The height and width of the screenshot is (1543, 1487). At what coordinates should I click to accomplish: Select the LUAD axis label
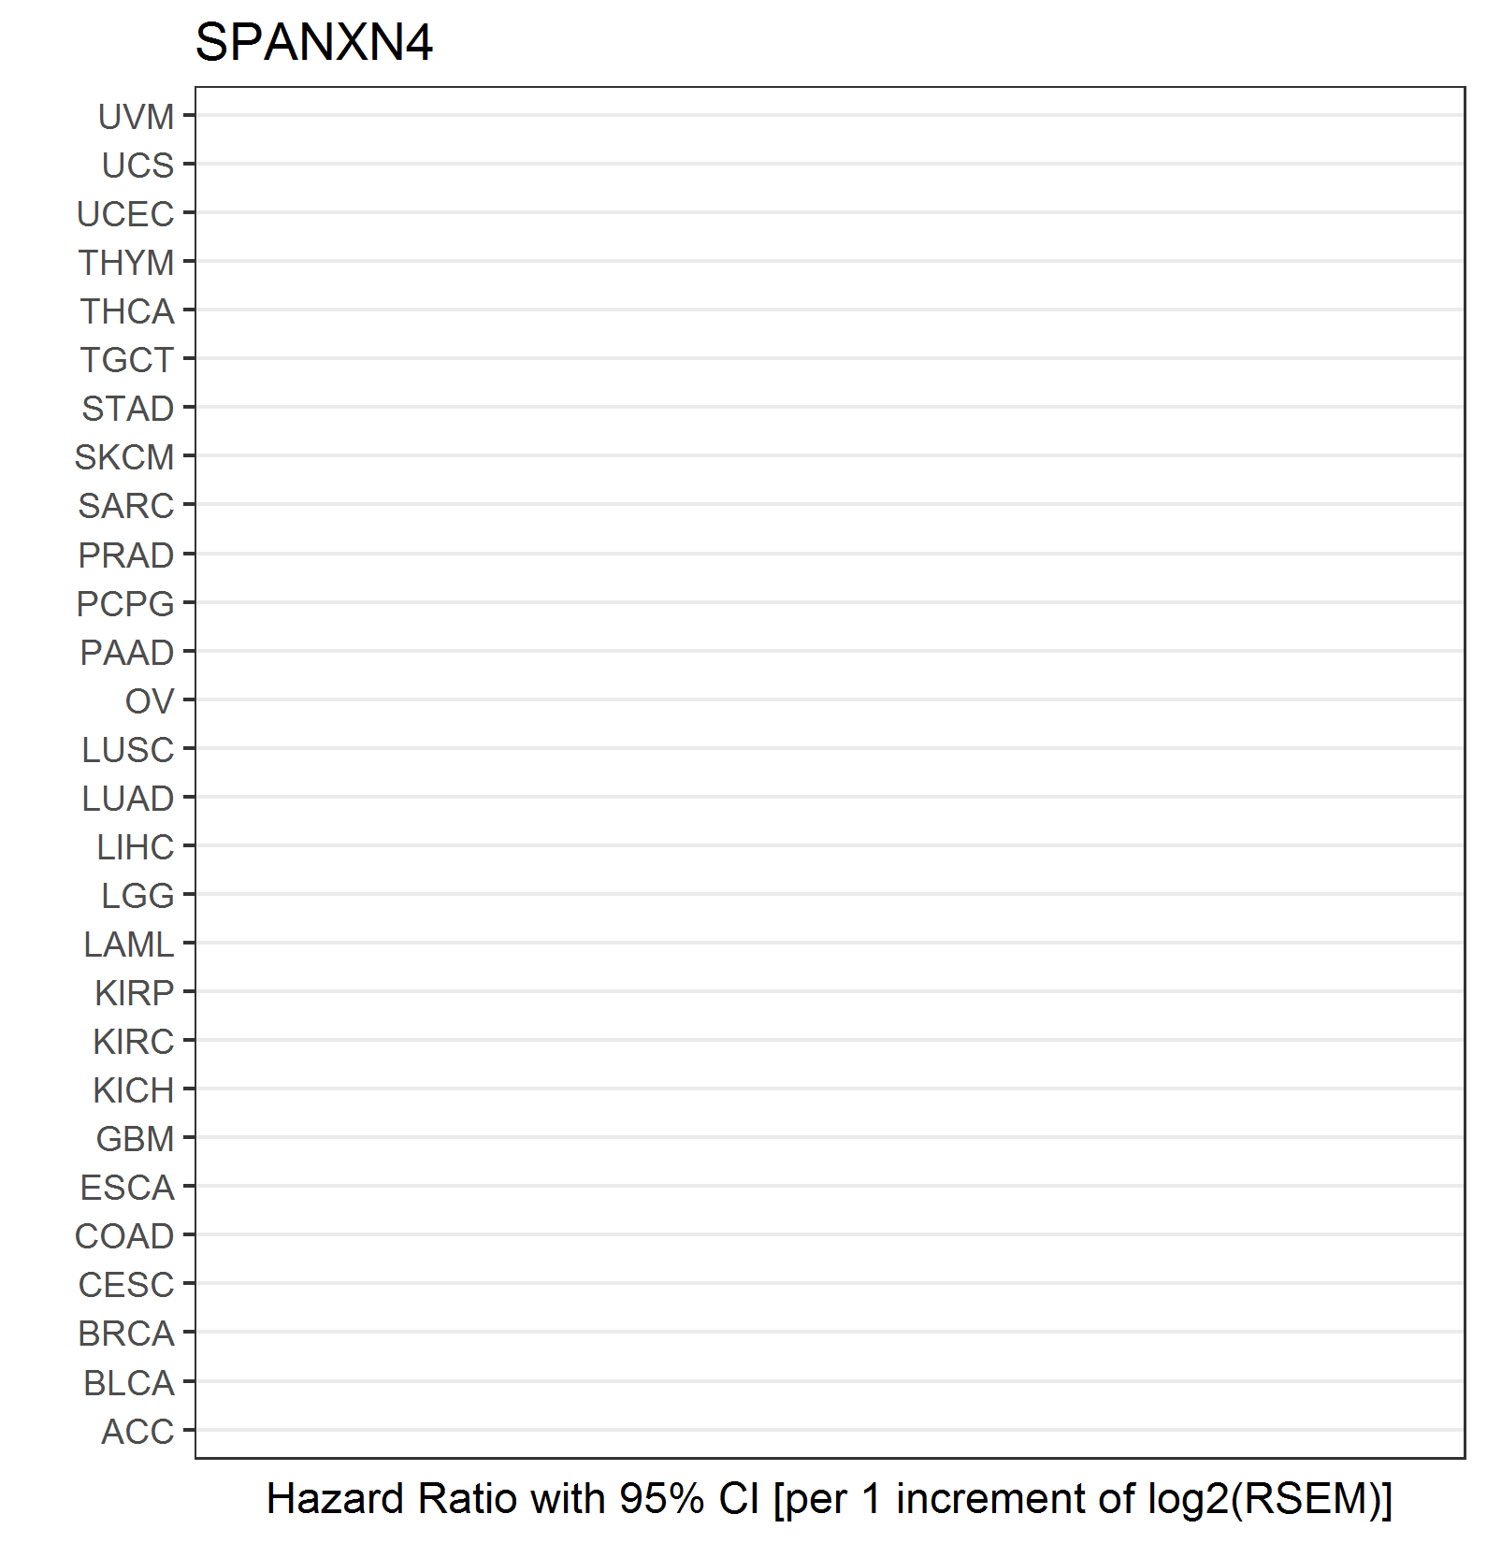pos(128,799)
